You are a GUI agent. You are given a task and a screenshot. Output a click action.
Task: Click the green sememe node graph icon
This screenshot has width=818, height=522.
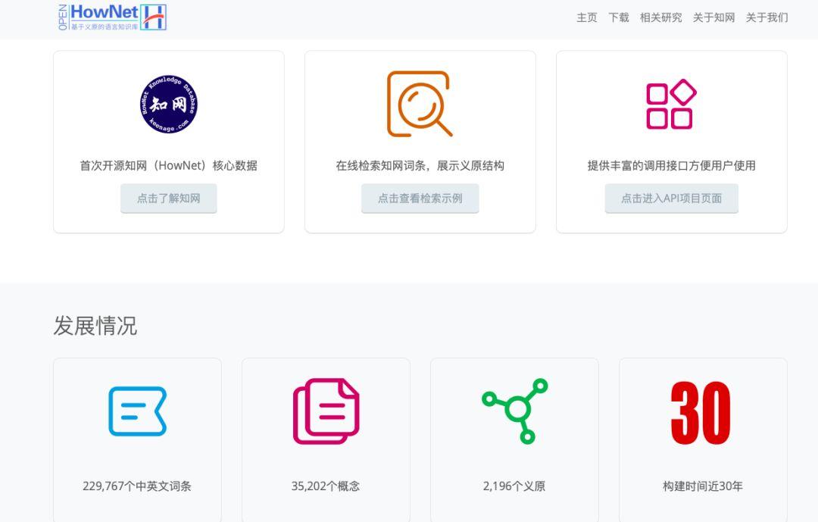[x=514, y=411]
